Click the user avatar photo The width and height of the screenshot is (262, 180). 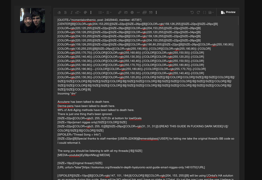tap(33, 21)
